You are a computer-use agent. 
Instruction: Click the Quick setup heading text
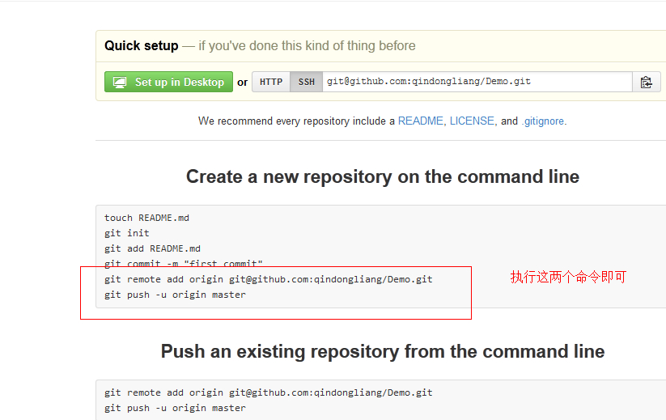point(142,46)
